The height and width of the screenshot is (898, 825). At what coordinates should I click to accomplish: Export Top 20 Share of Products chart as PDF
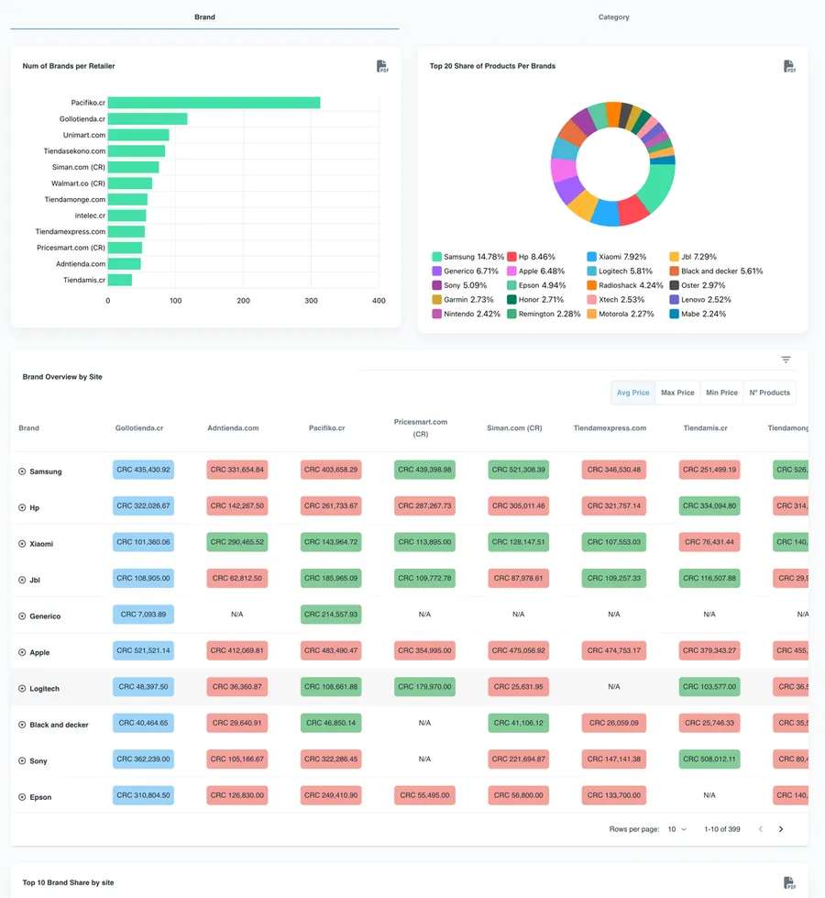pos(789,66)
